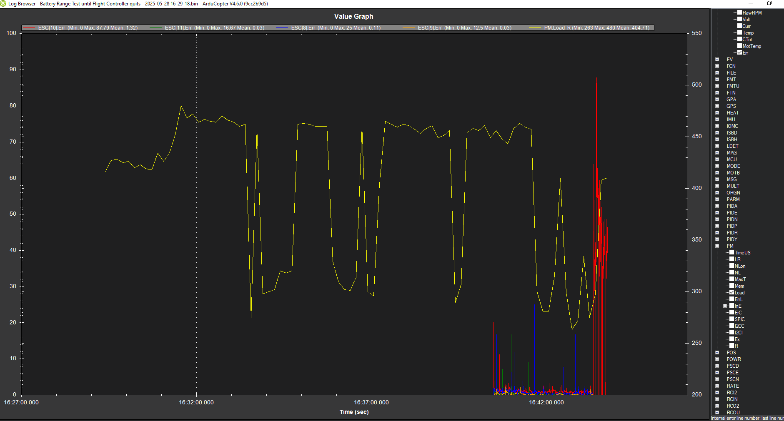Click the ESC[8].Err blue legend entry
The image size is (784, 421).
[328, 28]
